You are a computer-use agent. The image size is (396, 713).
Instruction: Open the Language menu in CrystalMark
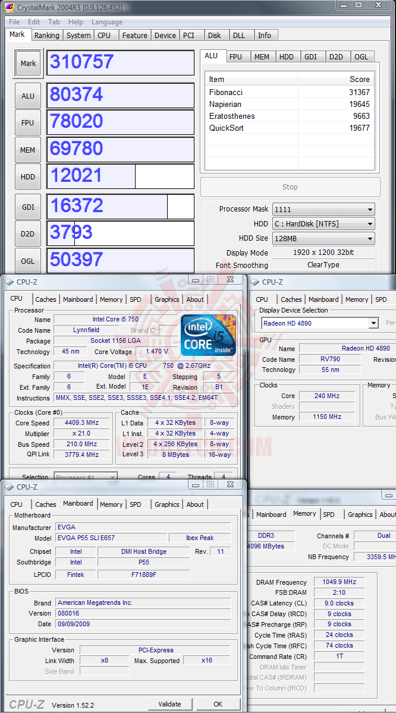(x=107, y=22)
